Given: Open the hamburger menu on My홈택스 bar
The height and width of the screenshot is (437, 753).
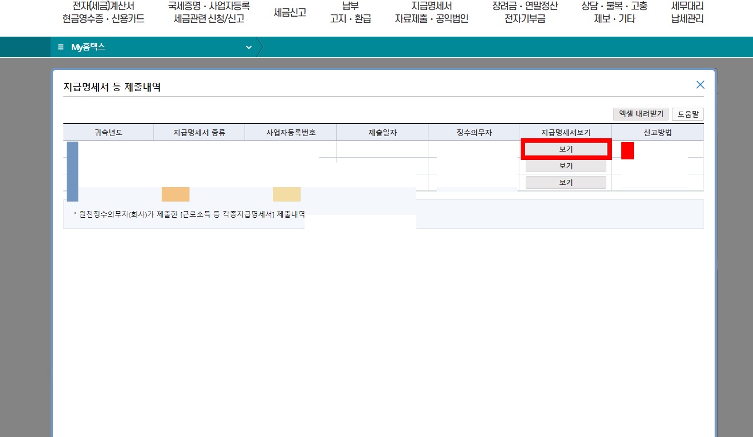Looking at the screenshot, I should pyautogui.click(x=61, y=47).
